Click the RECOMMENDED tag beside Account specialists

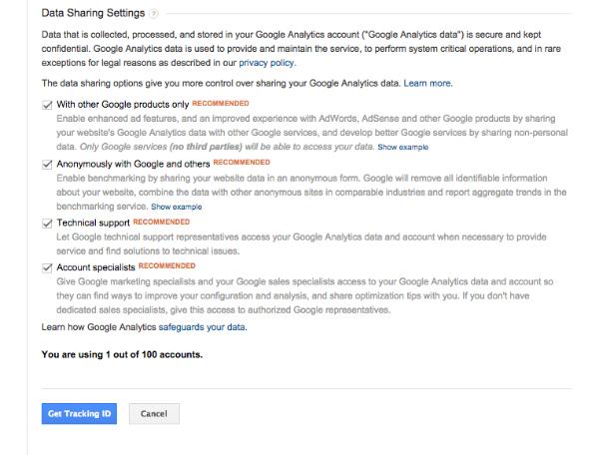point(167,265)
